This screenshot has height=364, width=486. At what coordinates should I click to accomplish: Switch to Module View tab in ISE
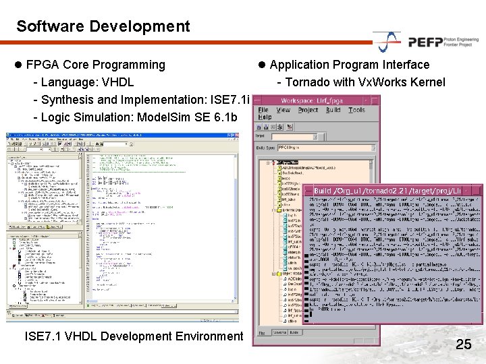(16, 227)
